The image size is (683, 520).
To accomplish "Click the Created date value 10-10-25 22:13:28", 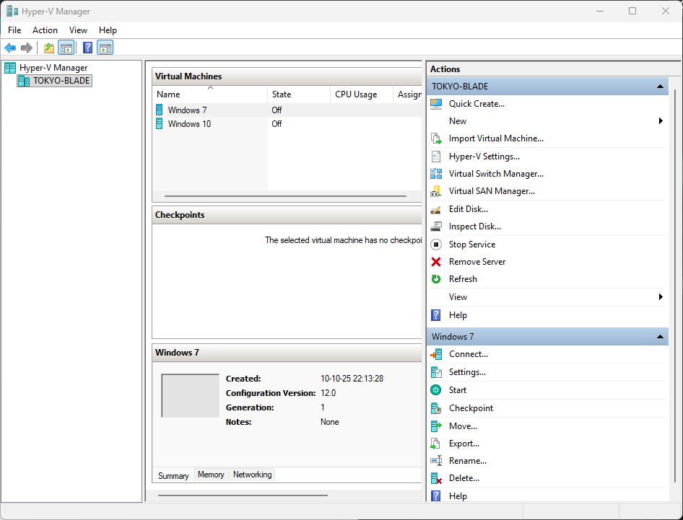I will 352,379.
